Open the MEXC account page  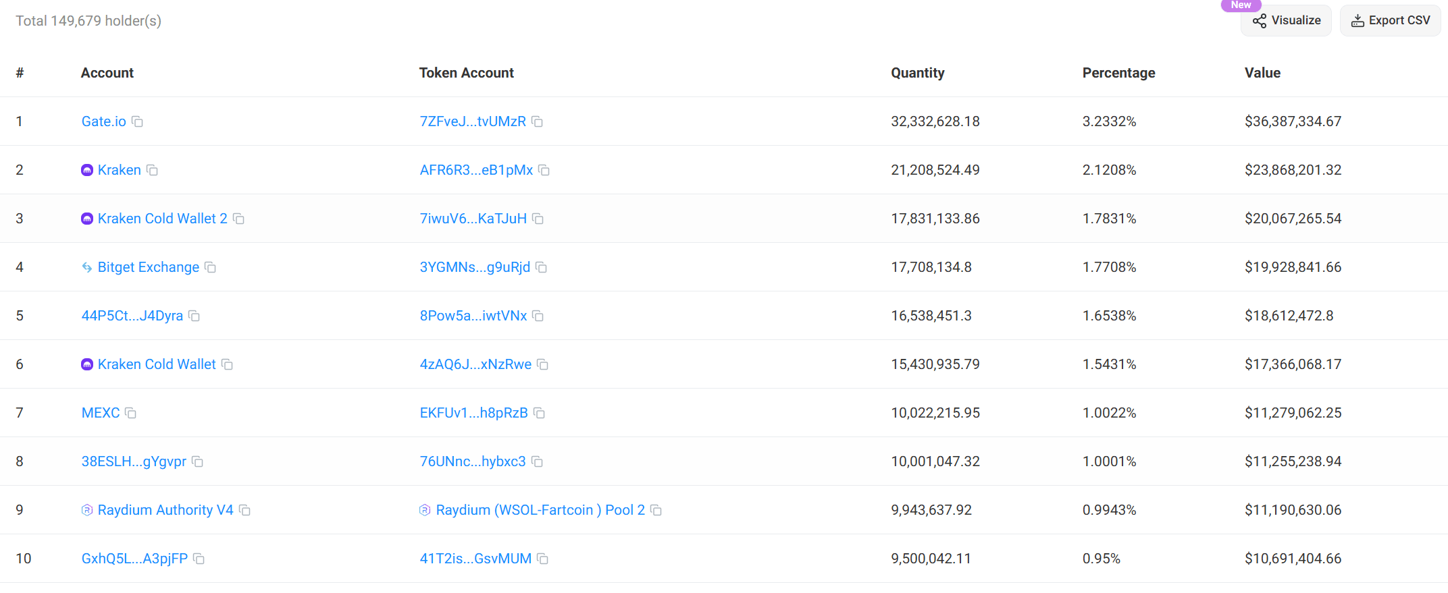point(101,413)
